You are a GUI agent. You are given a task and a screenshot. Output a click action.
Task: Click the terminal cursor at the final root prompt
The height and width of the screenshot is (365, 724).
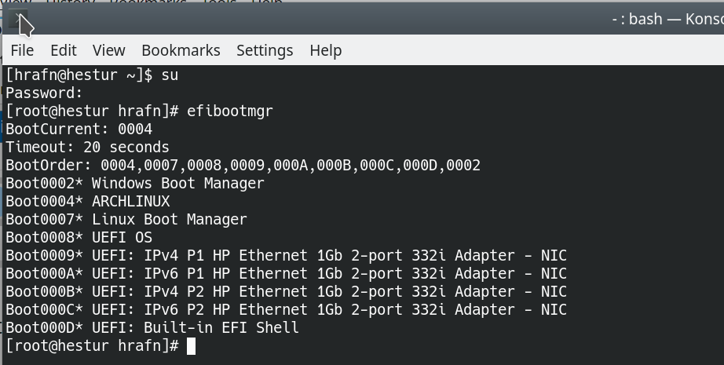(191, 346)
